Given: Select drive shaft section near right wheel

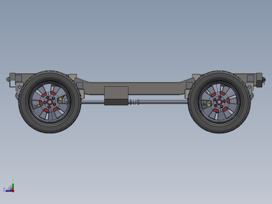Looking at the screenshot, I should pos(163,102).
